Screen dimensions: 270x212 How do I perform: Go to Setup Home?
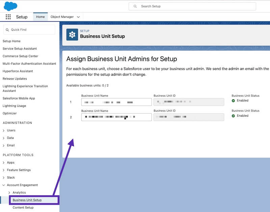pyautogui.click(x=11, y=41)
